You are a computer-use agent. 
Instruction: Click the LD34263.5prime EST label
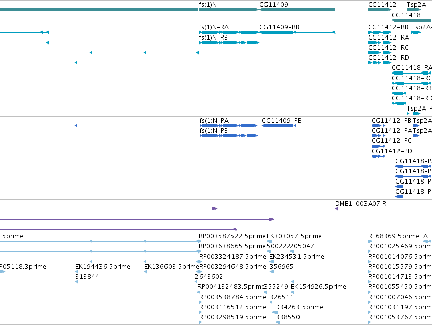point(297,307)
